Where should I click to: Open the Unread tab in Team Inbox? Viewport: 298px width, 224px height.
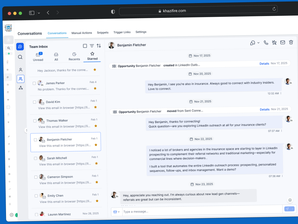(38, 56)
